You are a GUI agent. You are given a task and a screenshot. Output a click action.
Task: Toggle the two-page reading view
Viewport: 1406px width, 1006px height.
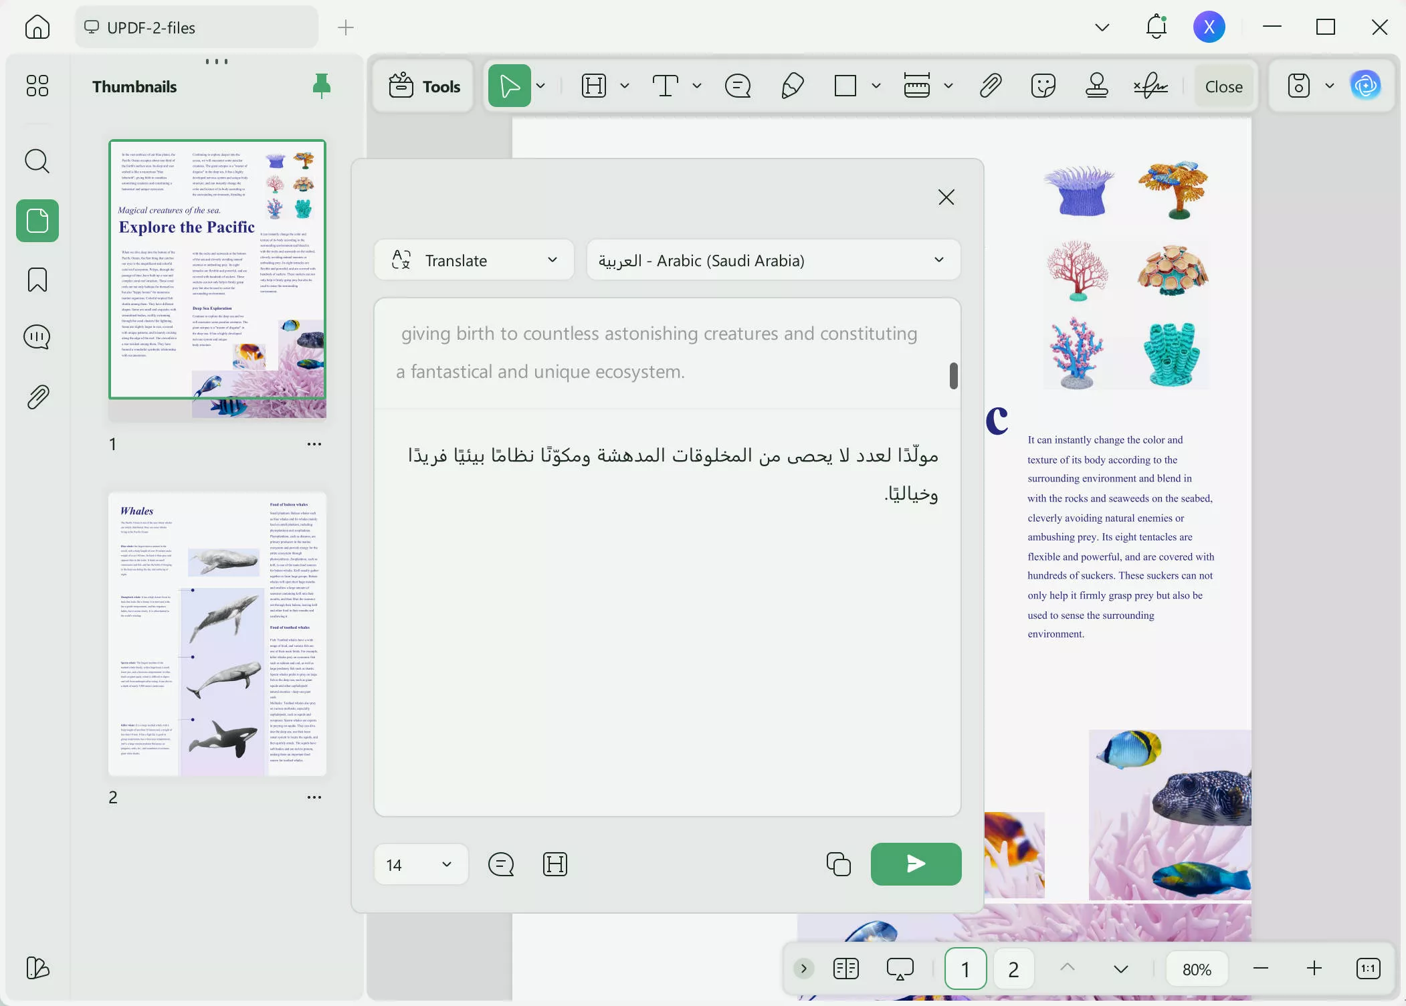[846, 969]
